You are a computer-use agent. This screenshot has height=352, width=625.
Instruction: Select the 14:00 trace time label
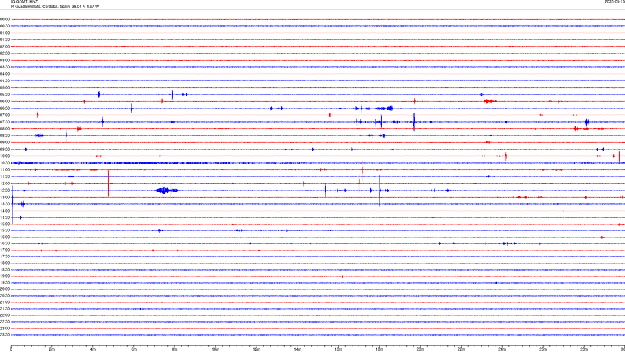click(x=5, y=211)
